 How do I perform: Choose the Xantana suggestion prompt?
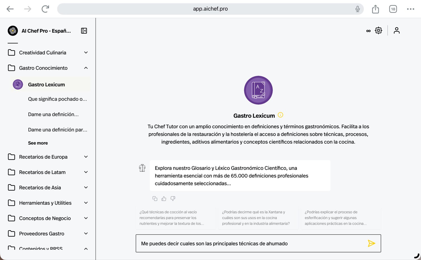click(258, 218)
